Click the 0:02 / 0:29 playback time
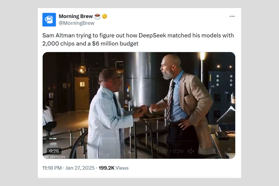The image size is (279, 186). click(x=170, y=151)
